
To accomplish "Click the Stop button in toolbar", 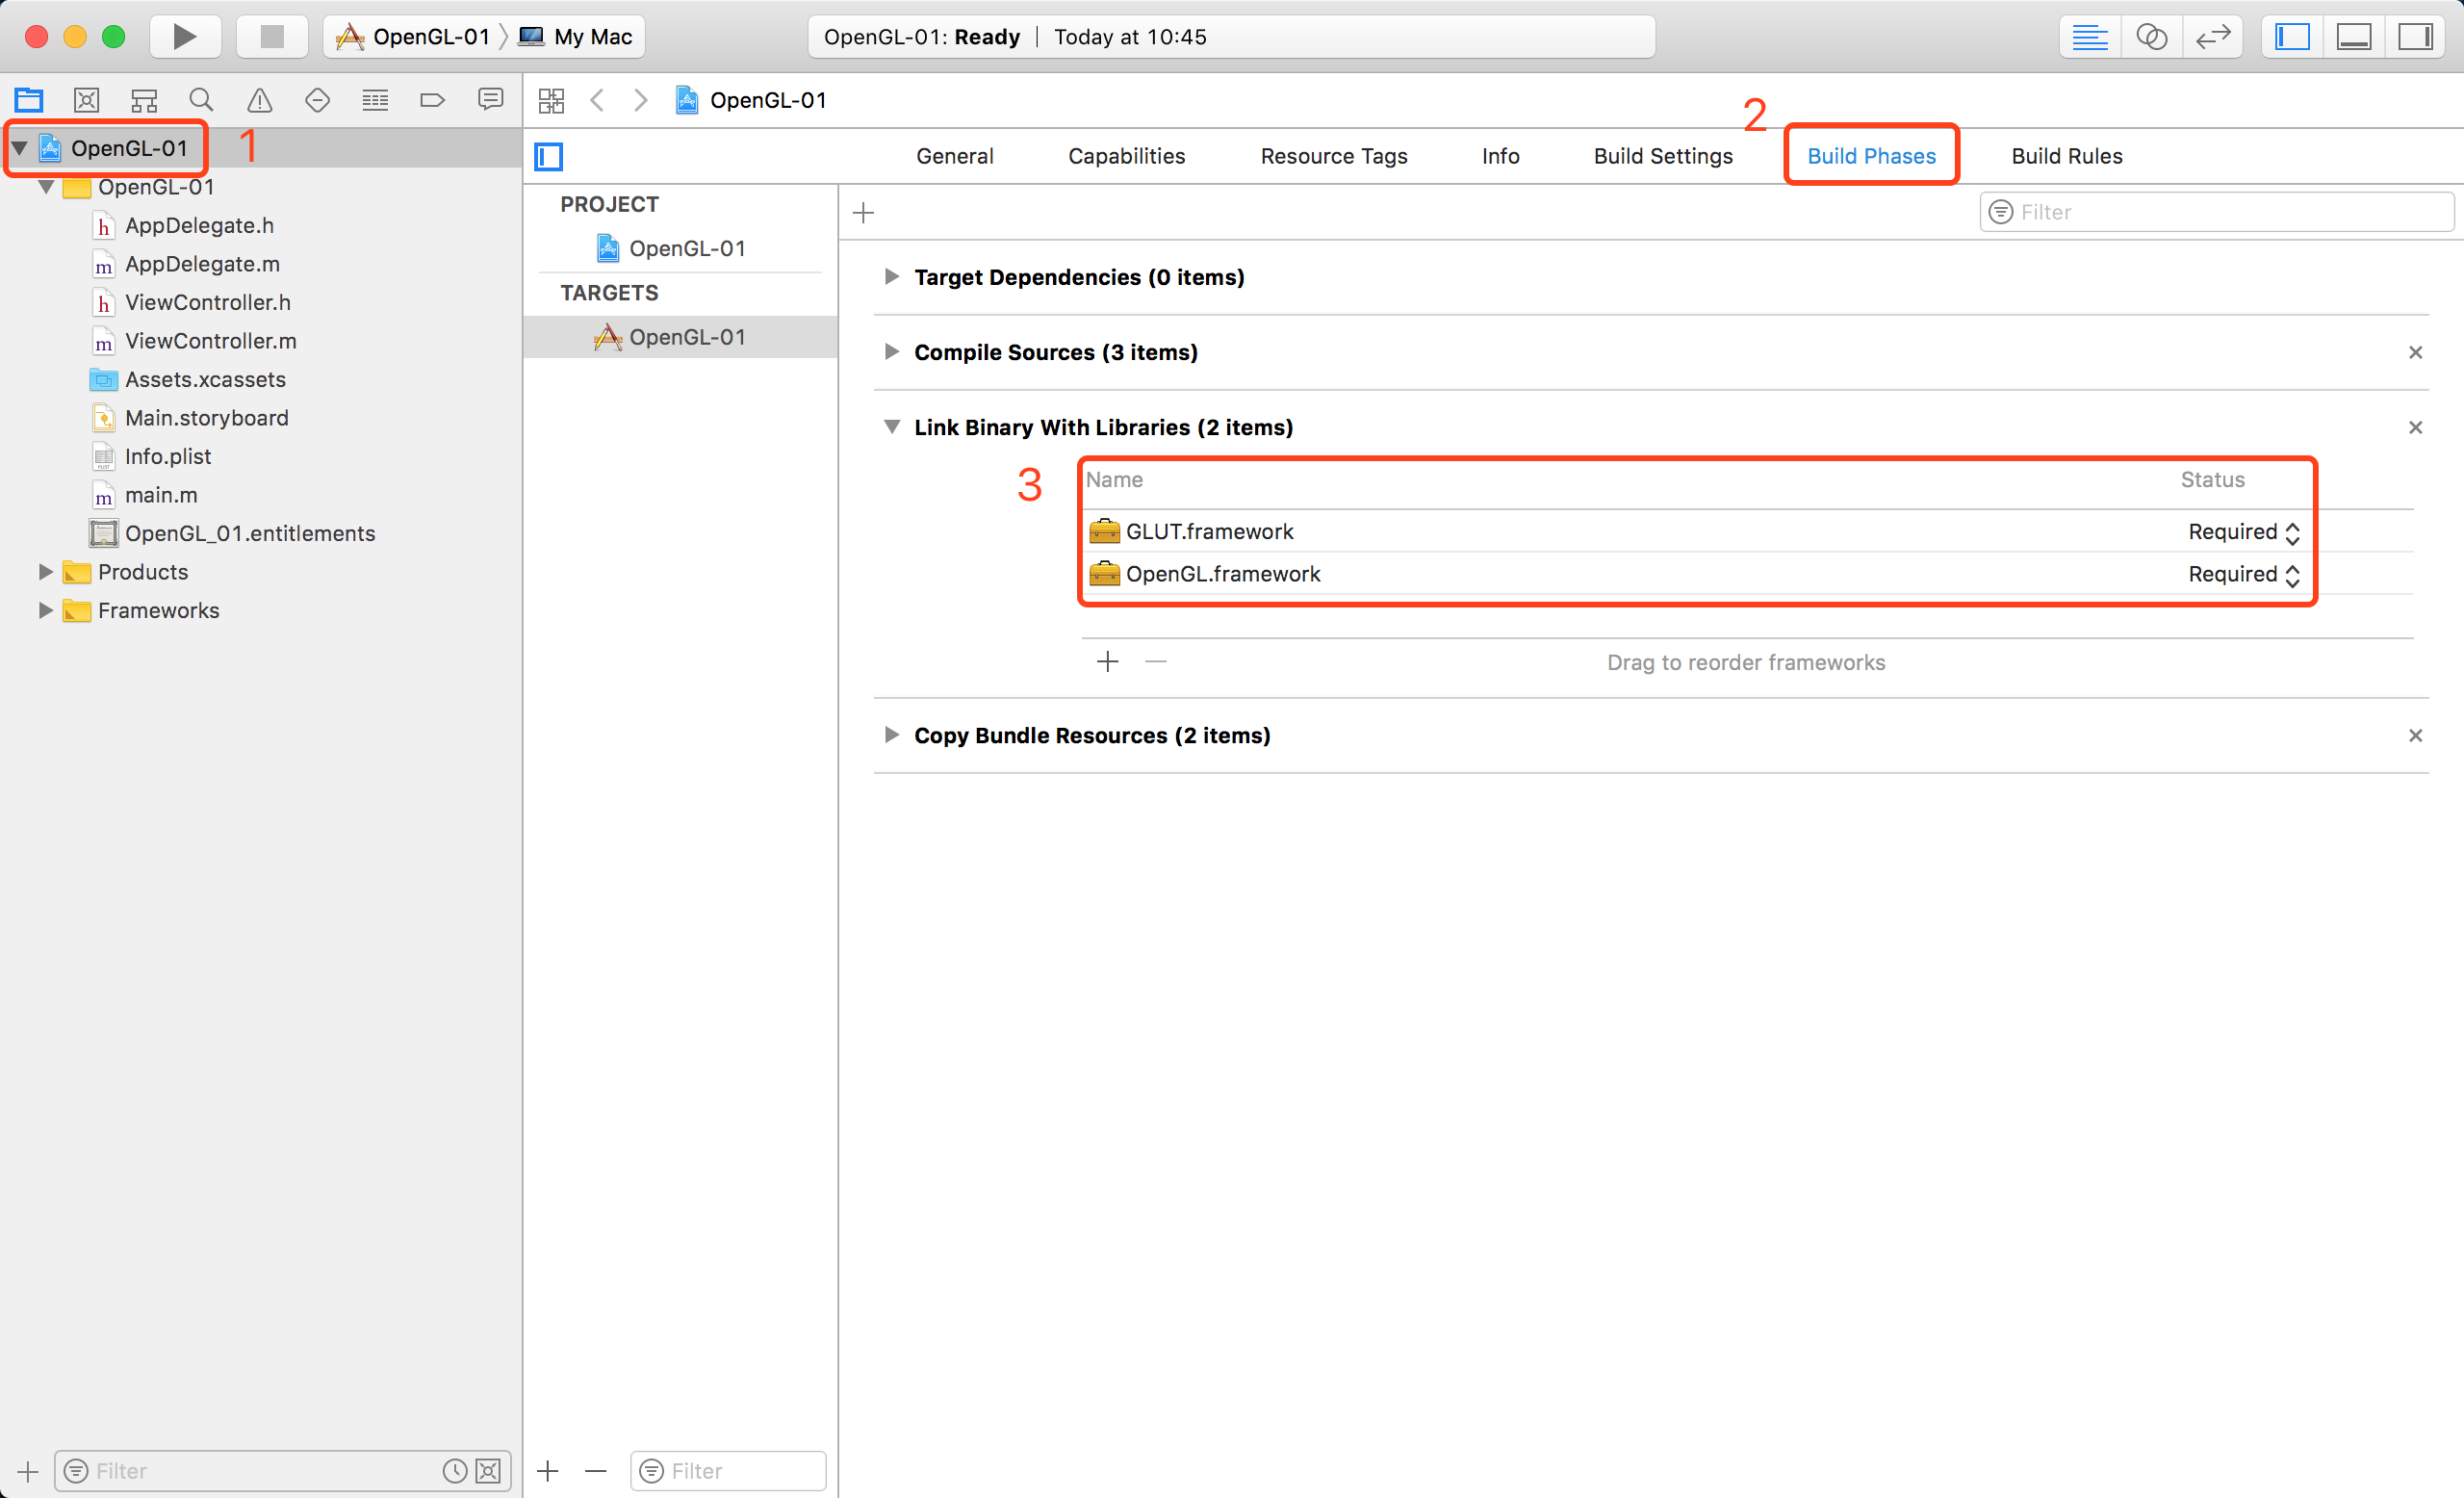I will pyautogui.click(x=271, y=37).
